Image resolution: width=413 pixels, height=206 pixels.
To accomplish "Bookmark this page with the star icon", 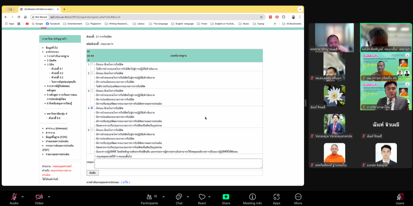I will pos(261,17).
